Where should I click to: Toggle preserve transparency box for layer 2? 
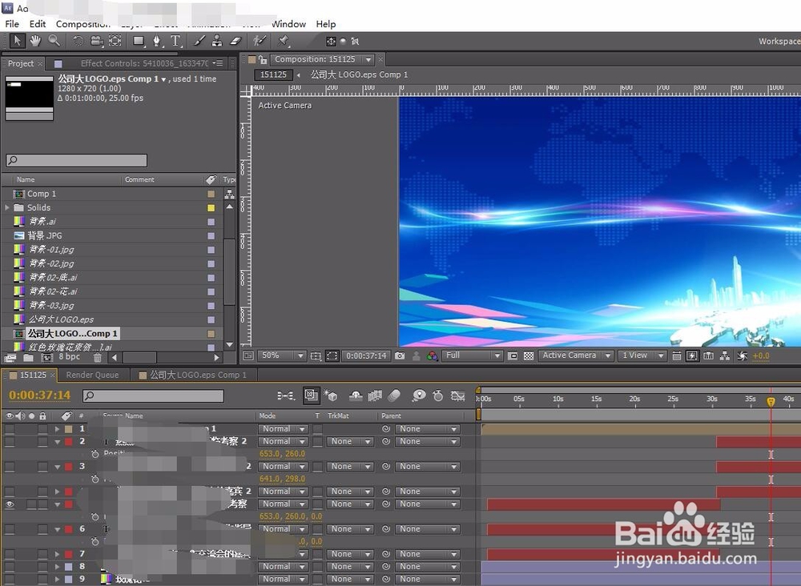click(x=317, y=442)
